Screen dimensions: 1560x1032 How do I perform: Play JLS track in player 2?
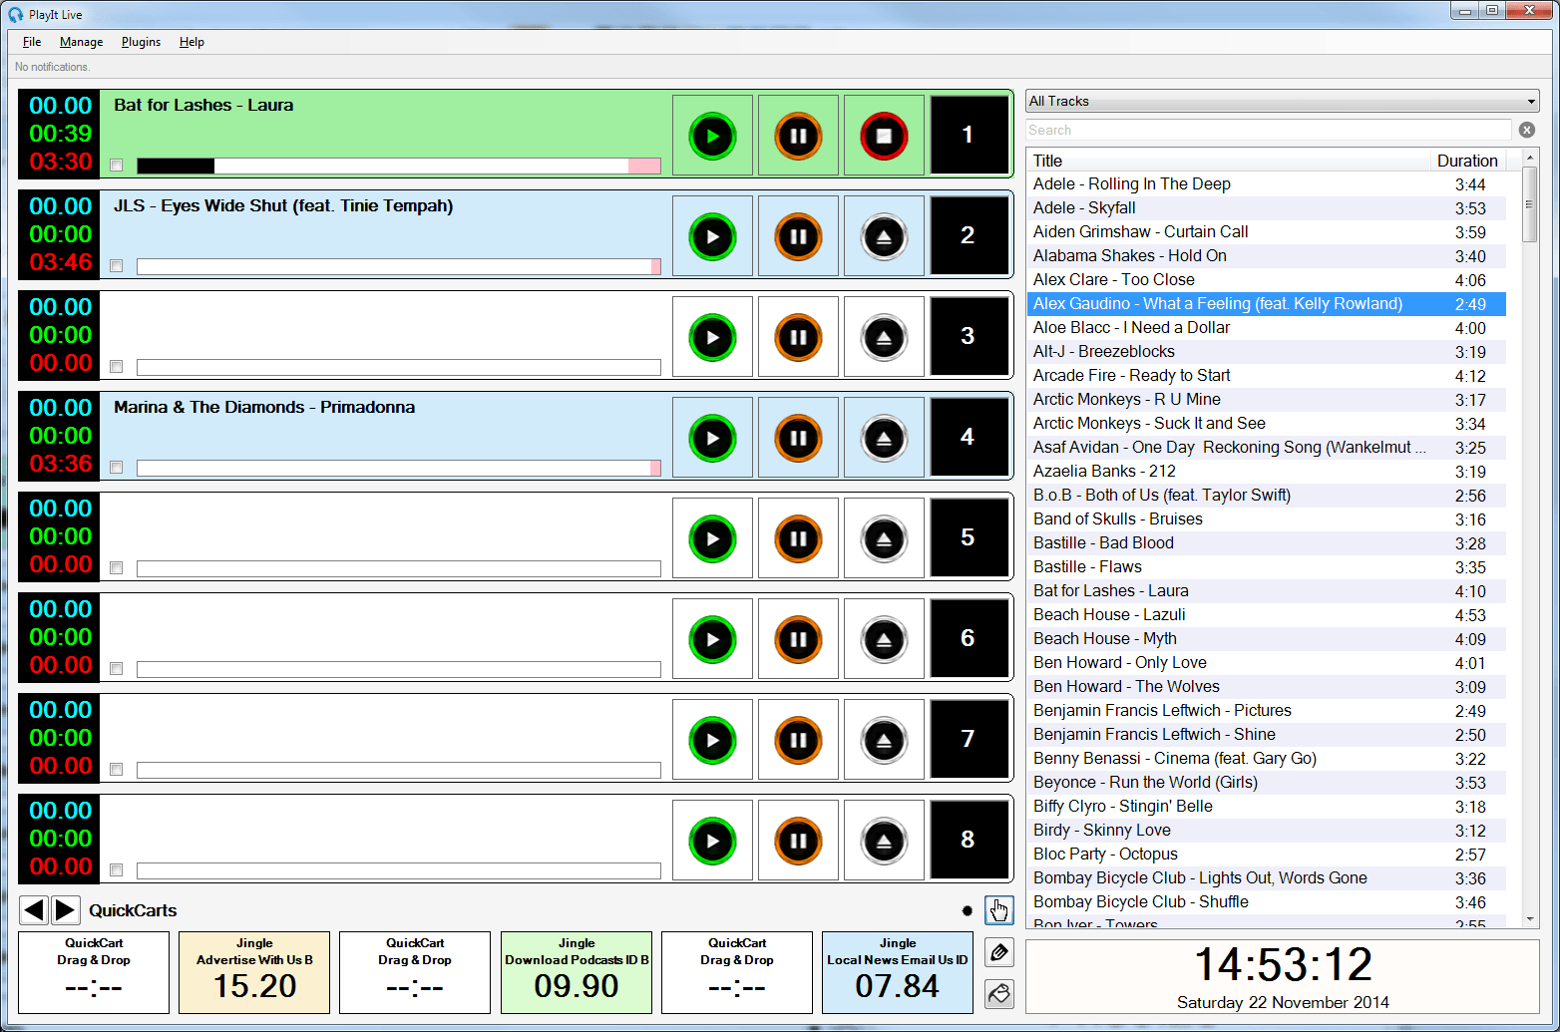click(712, 236)
